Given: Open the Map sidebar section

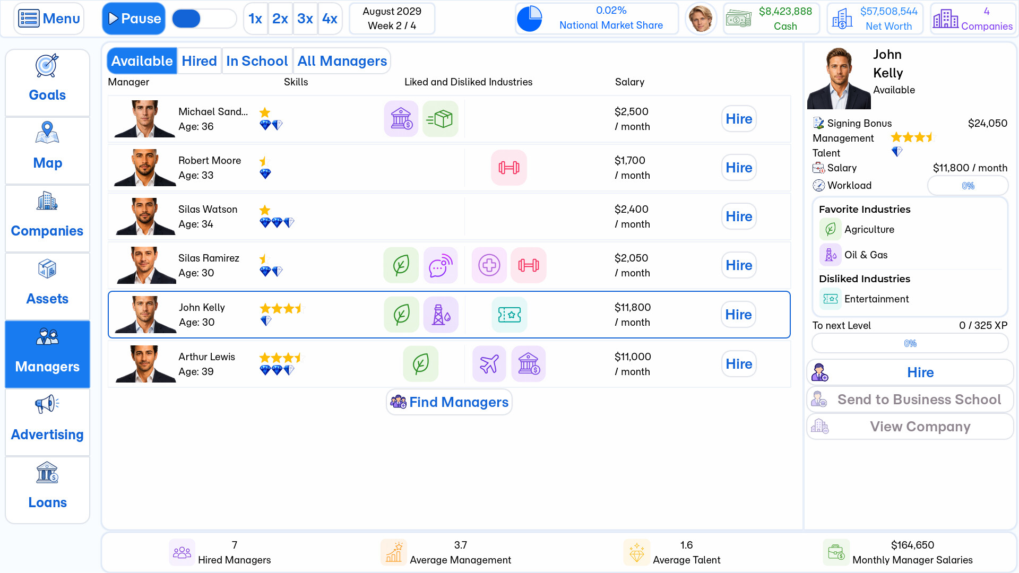Looking at the screenshot, I should (47, 150).
